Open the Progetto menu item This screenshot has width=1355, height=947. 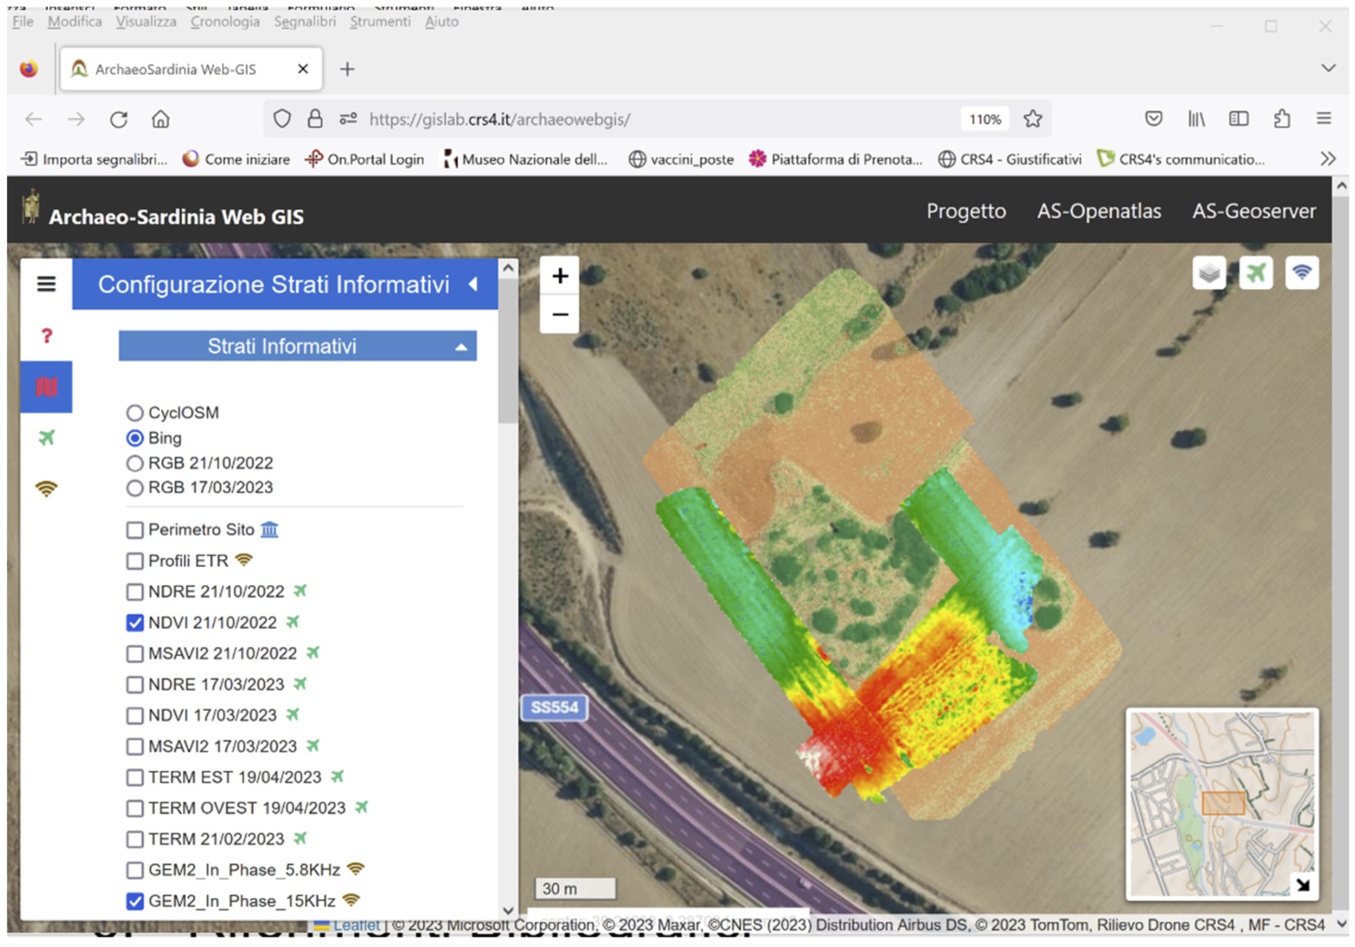(x=966, y=211)
